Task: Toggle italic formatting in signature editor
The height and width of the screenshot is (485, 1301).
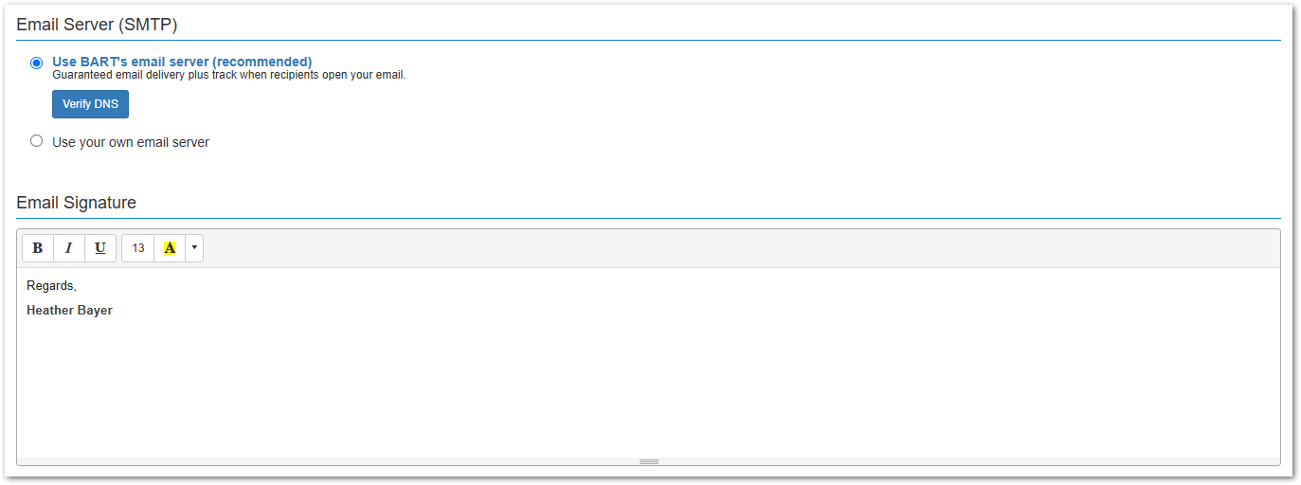Action: tap(69, 248)
